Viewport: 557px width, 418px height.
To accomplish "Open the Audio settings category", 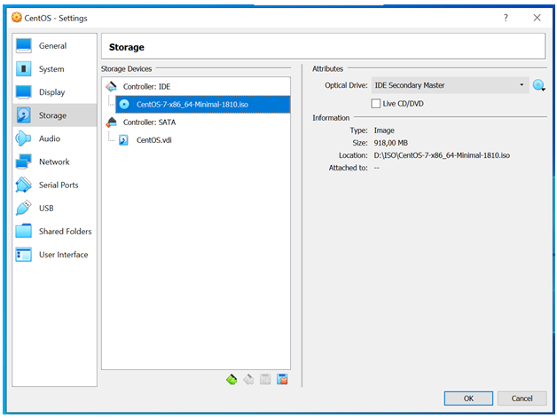I will [x=54, y=138].
